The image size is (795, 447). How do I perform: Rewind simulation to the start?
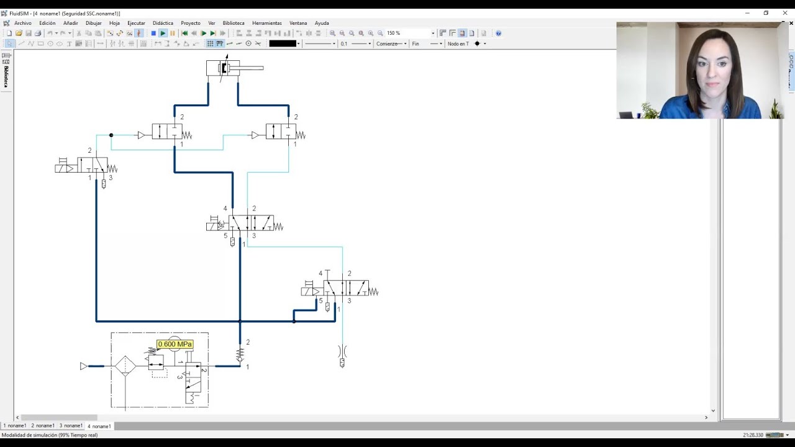pos(184,33)
